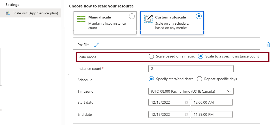
Task: Click the Manual scale green bars icon
Action: coord(81,19)
